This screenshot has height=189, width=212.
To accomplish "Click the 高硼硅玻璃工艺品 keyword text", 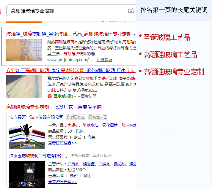I will coord(170,55).
